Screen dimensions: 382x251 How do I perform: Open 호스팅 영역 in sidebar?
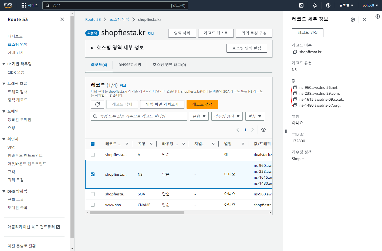(x=18, y=44)
